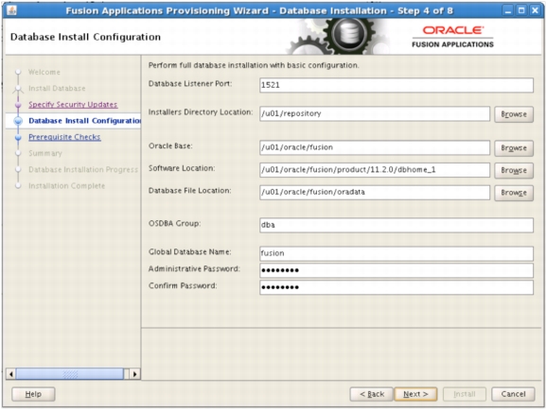Focus the Database Listener Port field
Screen dimensions: 547x411
(x=397, y=85)
